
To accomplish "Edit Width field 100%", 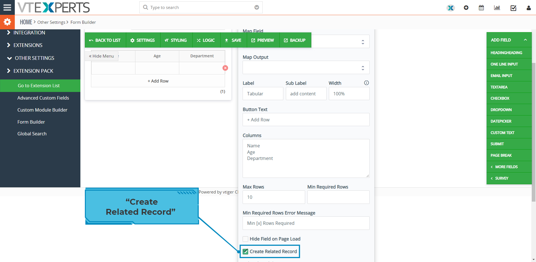I will point(349,94).
